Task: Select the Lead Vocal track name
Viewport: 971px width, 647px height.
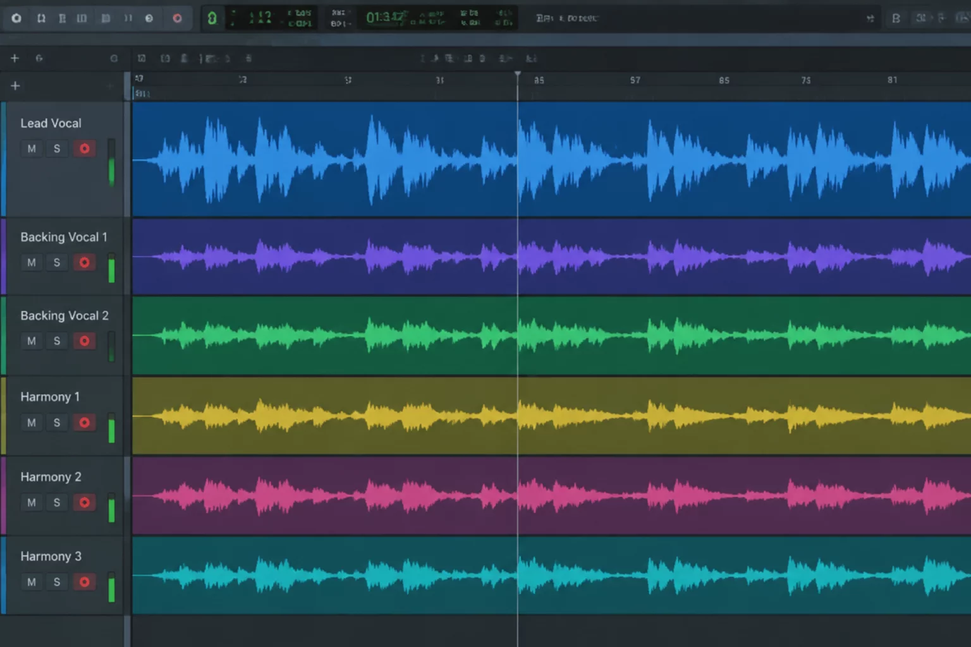Action: [x=51, y=123]
